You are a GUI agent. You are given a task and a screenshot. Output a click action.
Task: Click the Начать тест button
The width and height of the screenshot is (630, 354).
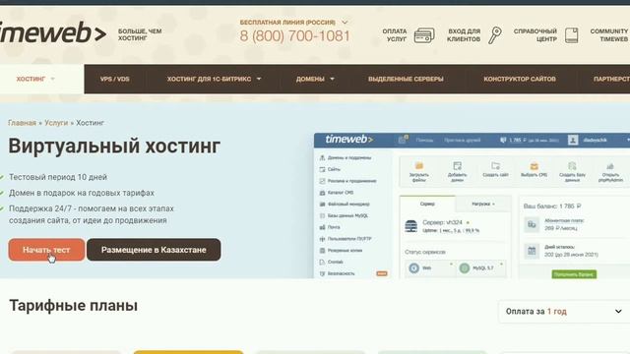pyautogui.click(x=46, y=250)
